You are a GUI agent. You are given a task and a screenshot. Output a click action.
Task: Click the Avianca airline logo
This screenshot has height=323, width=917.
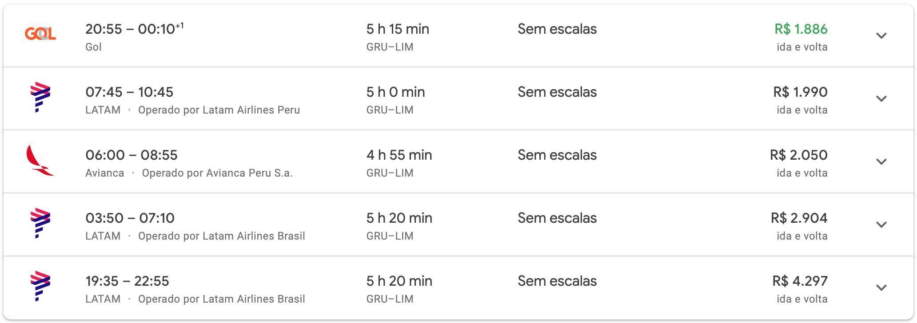click(40, 160)
